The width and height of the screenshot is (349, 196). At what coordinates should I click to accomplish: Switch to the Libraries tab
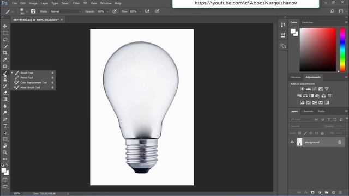[x=296, y=77]
